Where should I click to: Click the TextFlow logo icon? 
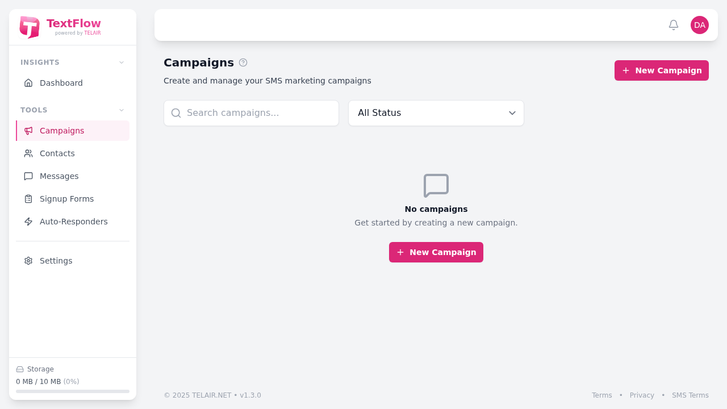[x=29, y=27]
